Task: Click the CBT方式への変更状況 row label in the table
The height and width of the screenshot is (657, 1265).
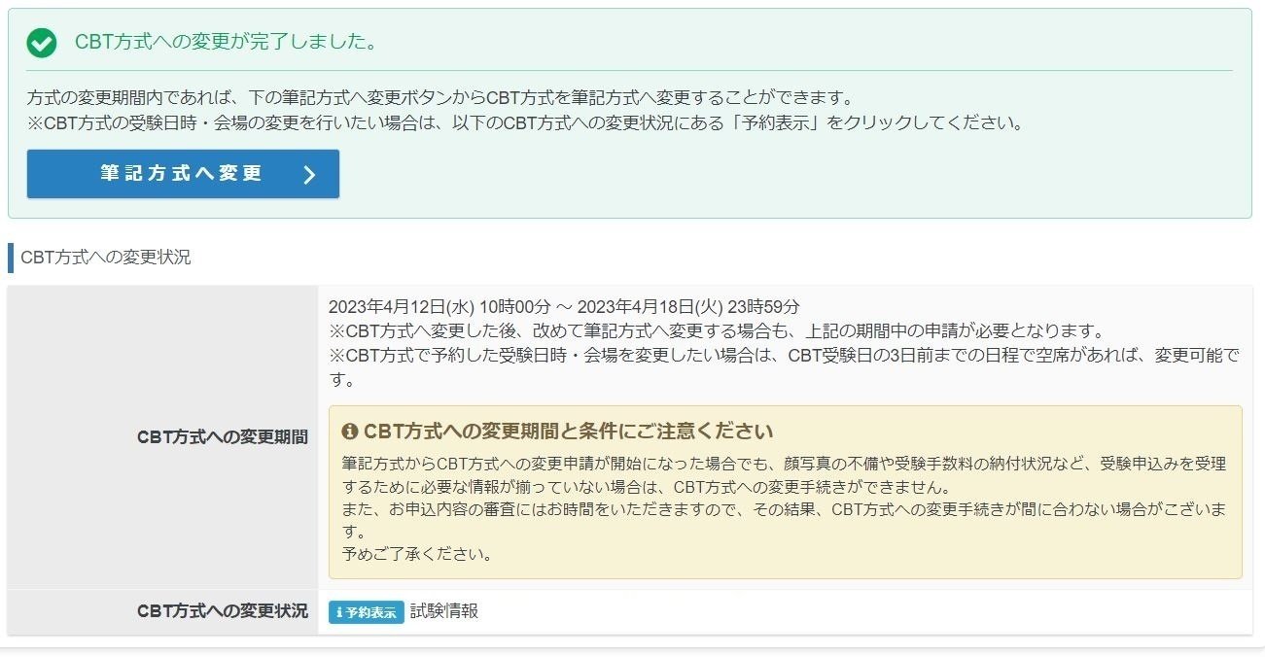Action: [223, 611]
